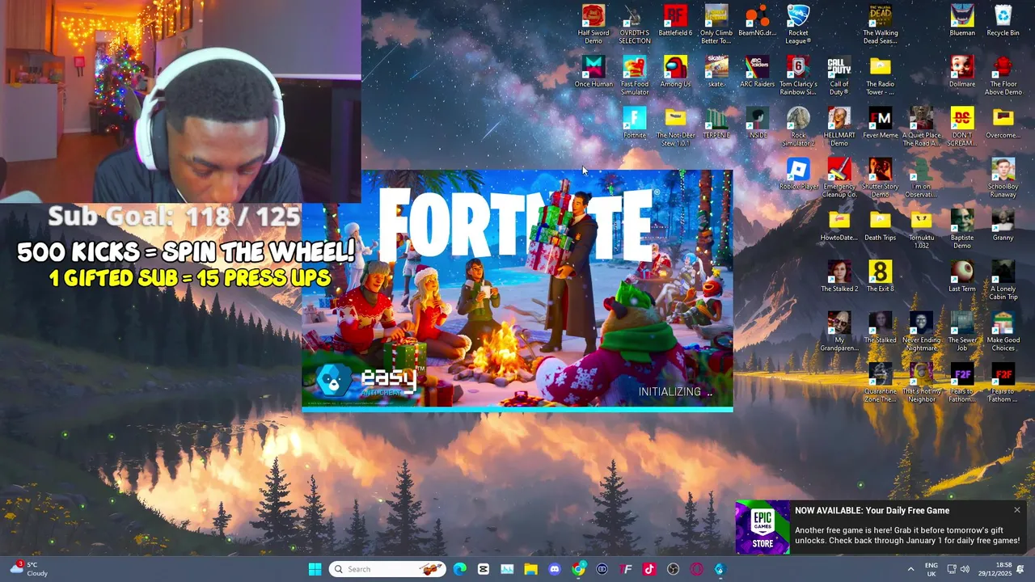Screen dimensions: 1035x582
Task: Show hidden system tray icons
Action: coord(910,569)
